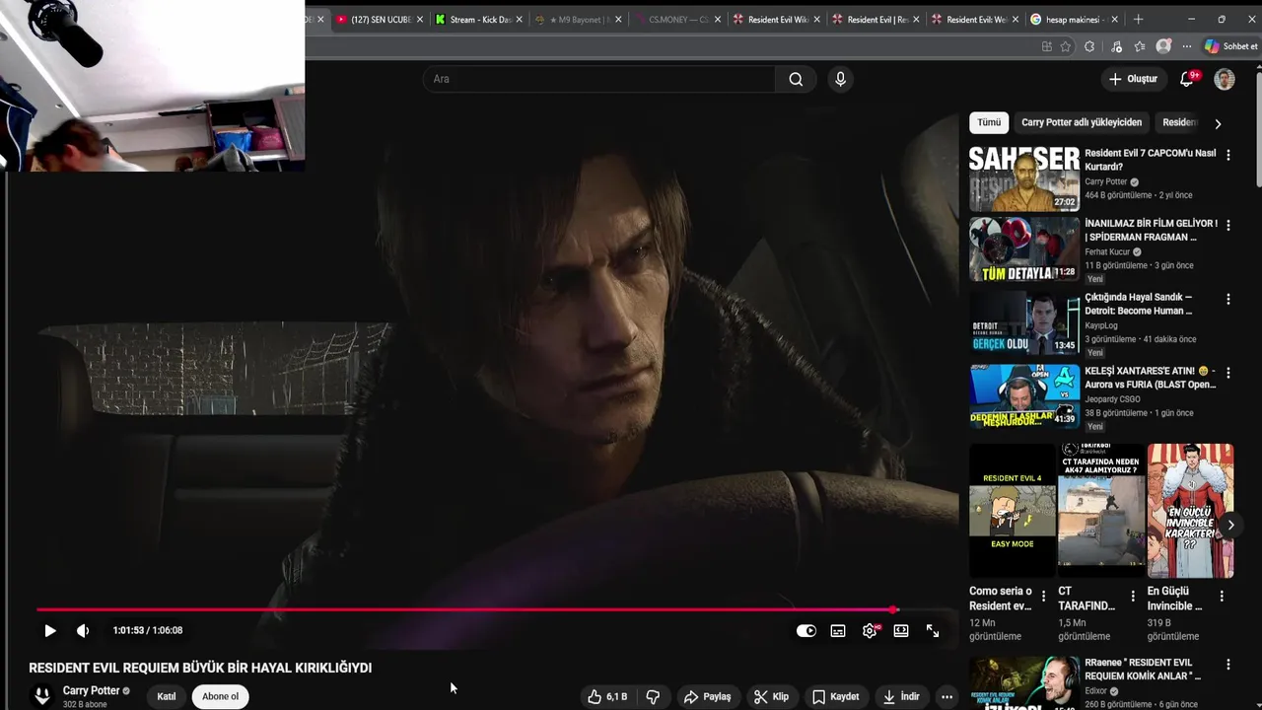
Task: Open more actions under the video
Action: [946, 696]
